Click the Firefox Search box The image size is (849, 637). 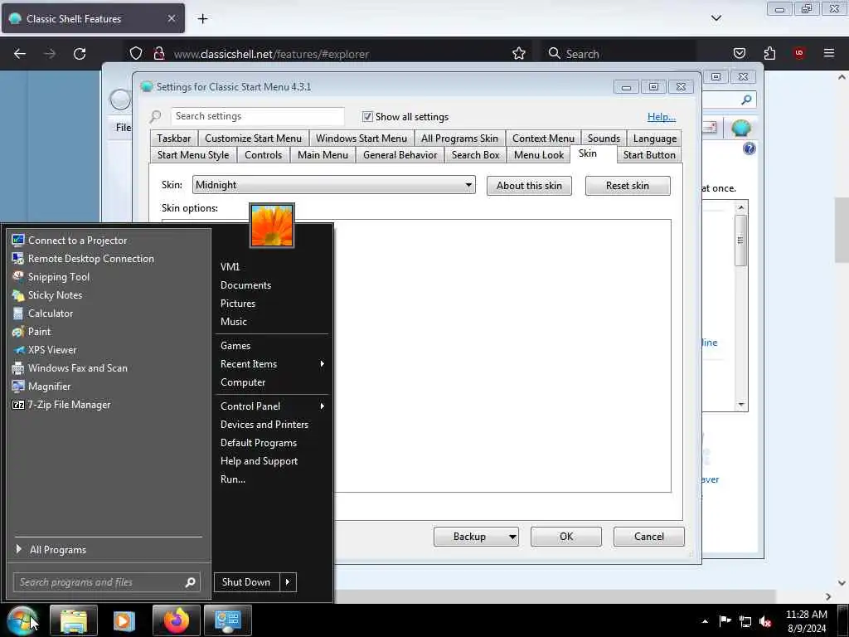(618, 54)
